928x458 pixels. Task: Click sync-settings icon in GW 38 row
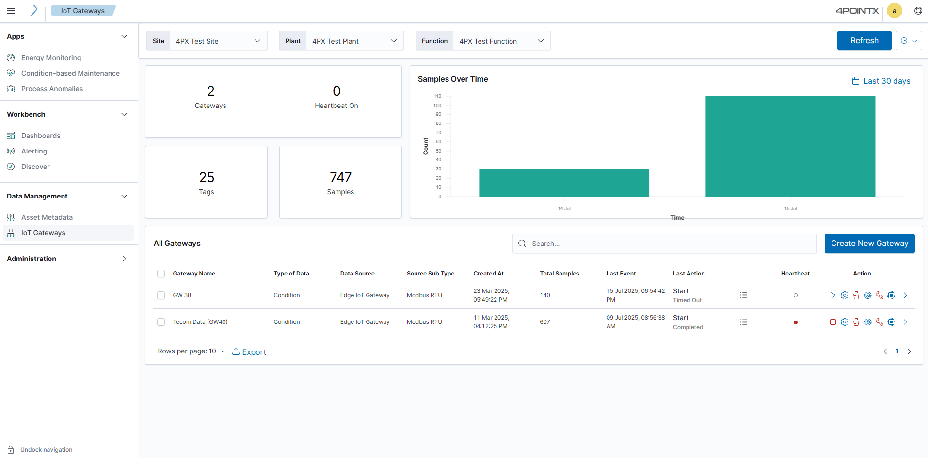(868, 295)
